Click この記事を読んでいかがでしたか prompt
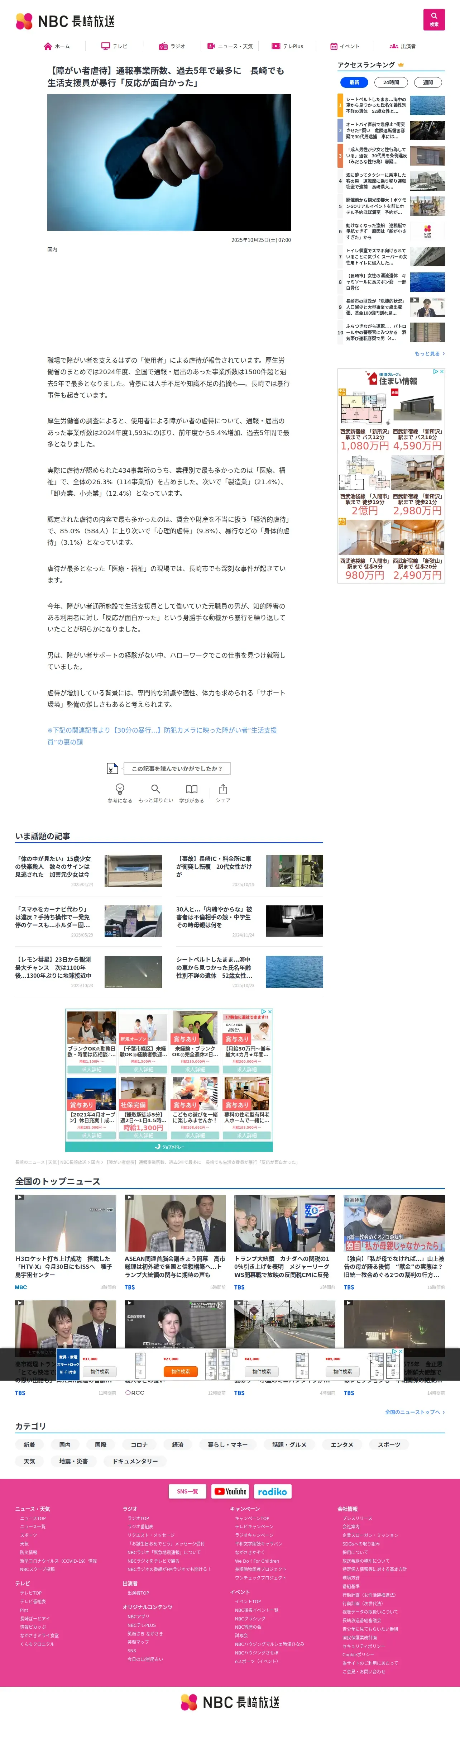This screenshot has height=1762, width=460. [x=177, y=769]
